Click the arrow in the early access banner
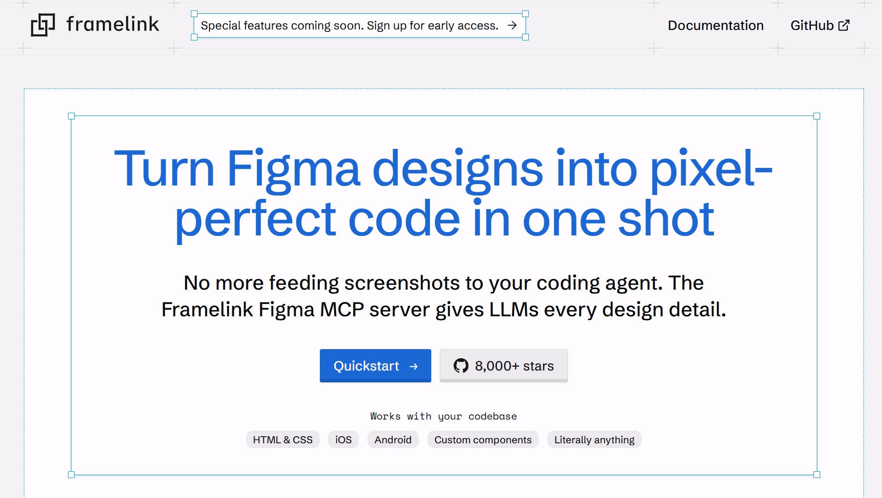882x498 pixels. pos(512,25)
